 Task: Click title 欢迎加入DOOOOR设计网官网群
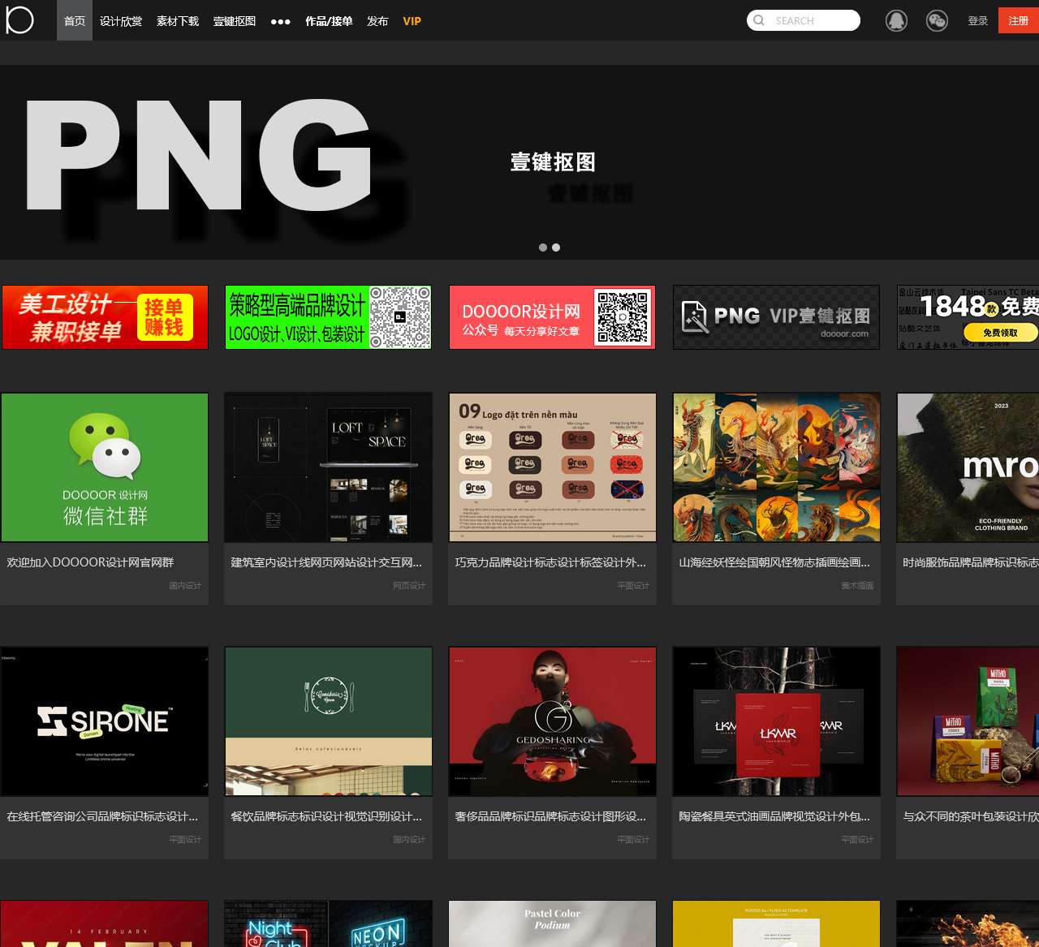coord(90,562)
